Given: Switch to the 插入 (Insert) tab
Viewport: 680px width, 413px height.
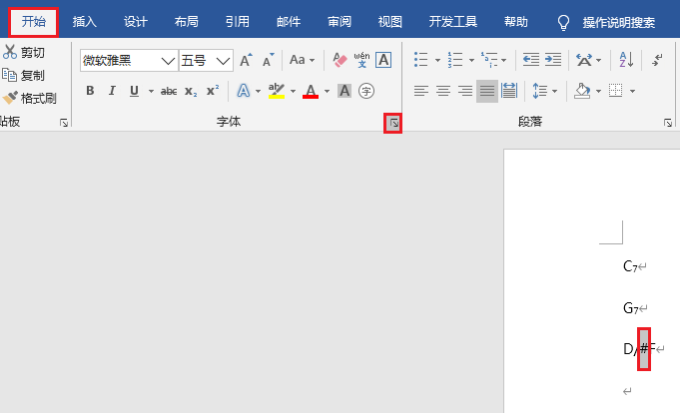Looking at the screenshot, I should tap(85, 22).
